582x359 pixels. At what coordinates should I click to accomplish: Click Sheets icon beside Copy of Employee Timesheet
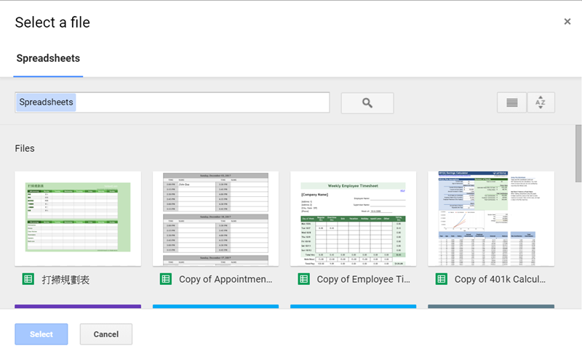[303, 279]
